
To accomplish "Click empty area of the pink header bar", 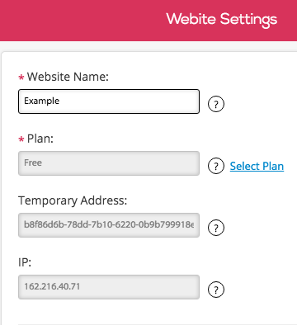I will point(82,20).
